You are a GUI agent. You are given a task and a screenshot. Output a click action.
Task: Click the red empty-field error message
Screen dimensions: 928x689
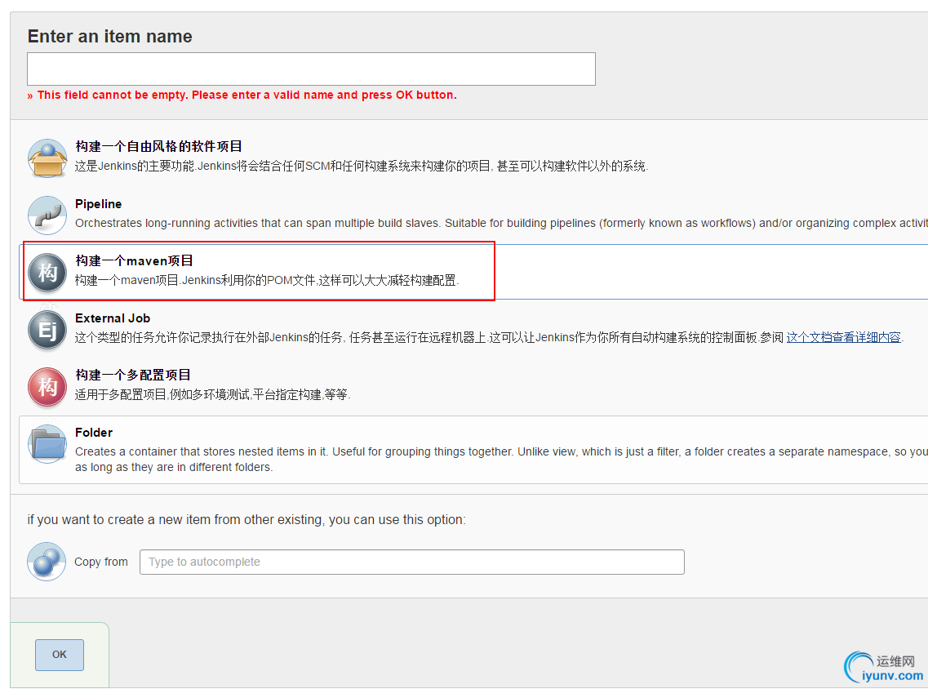pyautogui.click(x=242, y=95)
